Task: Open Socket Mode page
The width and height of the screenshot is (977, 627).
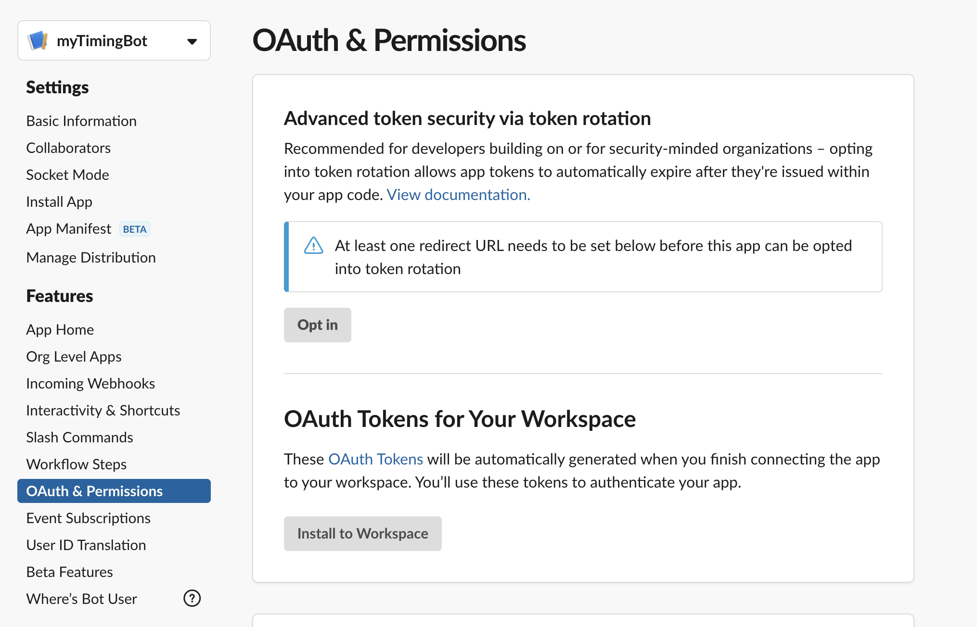Action: [x=67, y=175]
